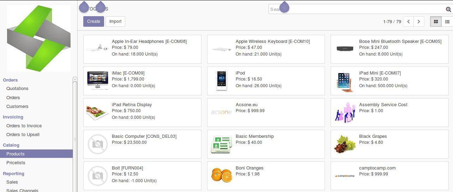Click the Black Grapes image
The image size is (453, 192).
[345, 144]
